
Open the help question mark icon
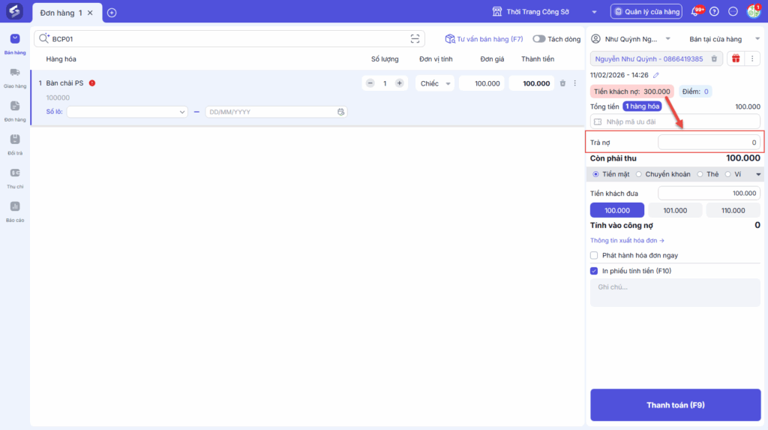click(x=714, y=11)
